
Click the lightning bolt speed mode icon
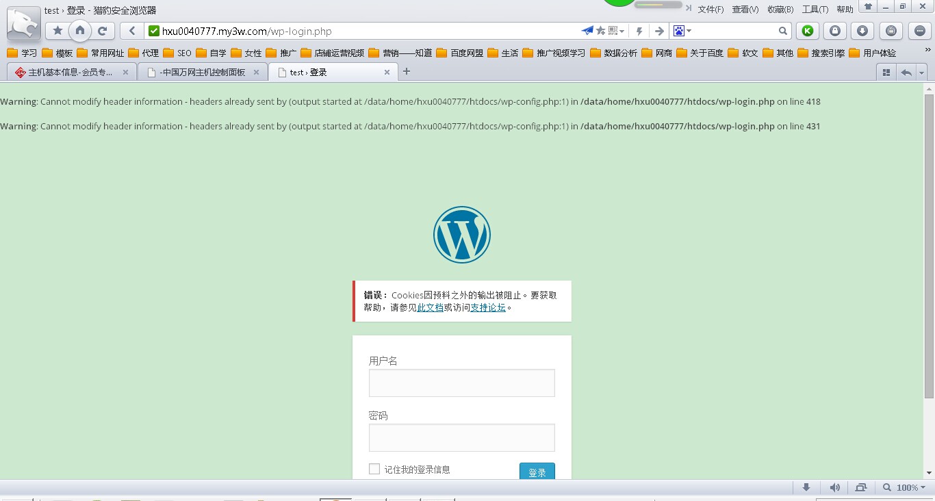pyautogui.click(x=639, y=31)
